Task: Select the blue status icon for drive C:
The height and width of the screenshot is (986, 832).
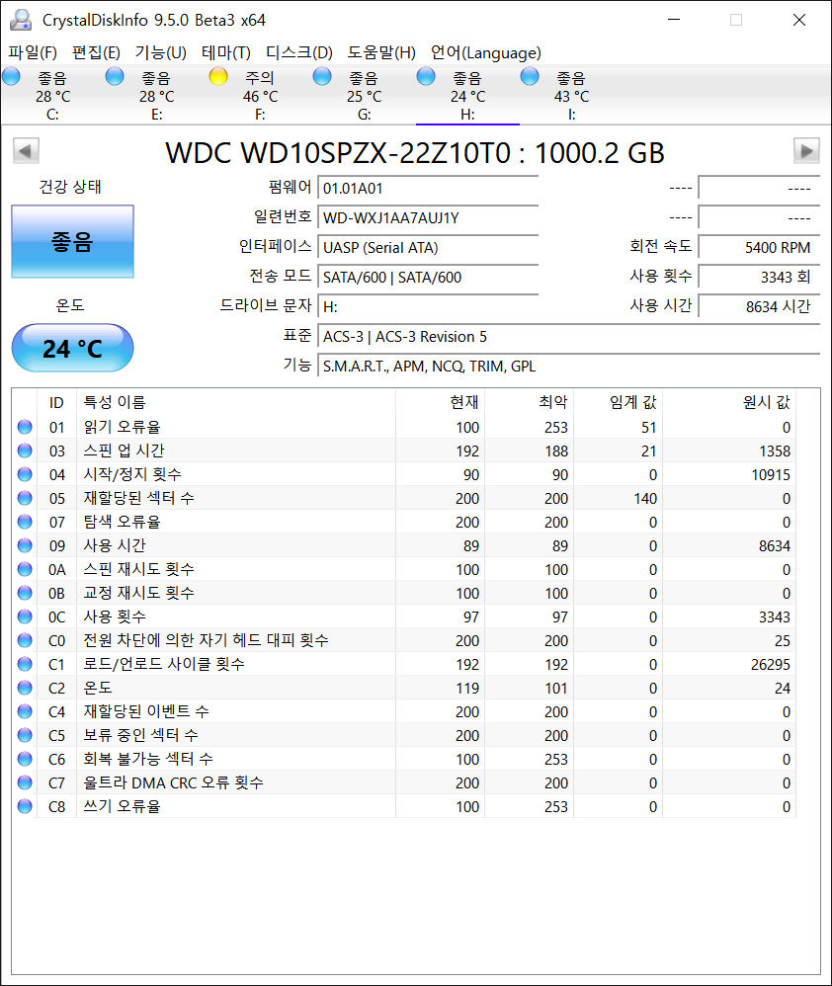Action: (x=12, y=77)
